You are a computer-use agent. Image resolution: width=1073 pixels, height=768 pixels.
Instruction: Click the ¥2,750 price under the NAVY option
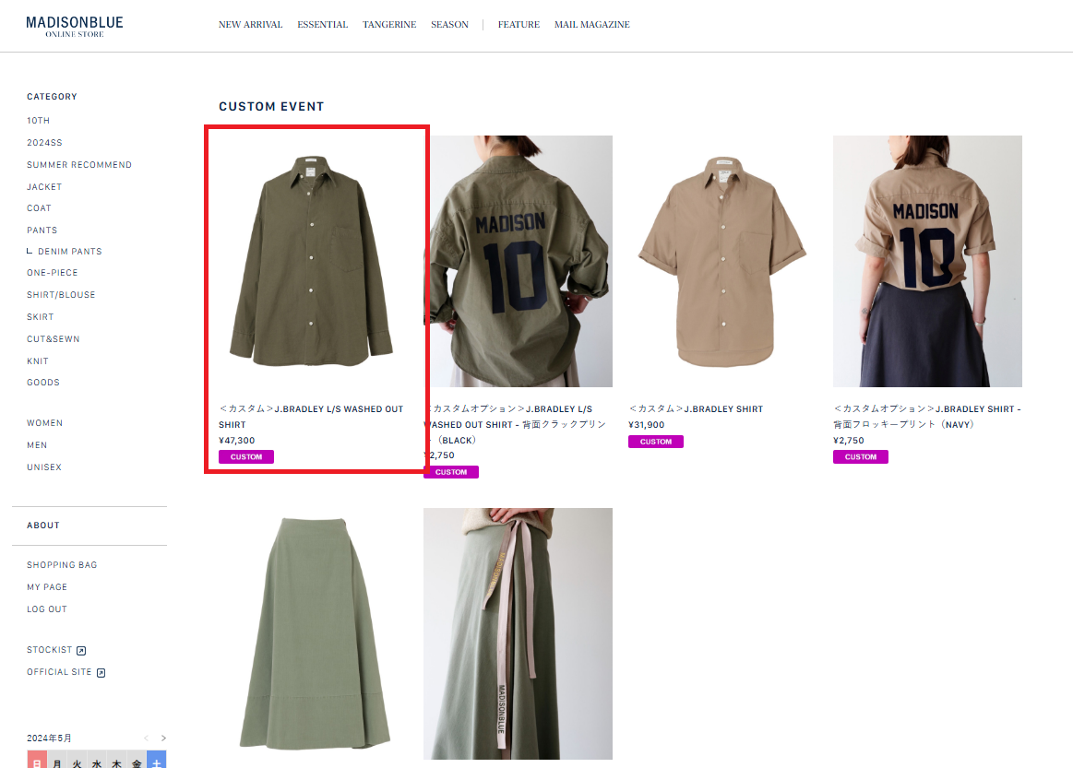(849, 441)
